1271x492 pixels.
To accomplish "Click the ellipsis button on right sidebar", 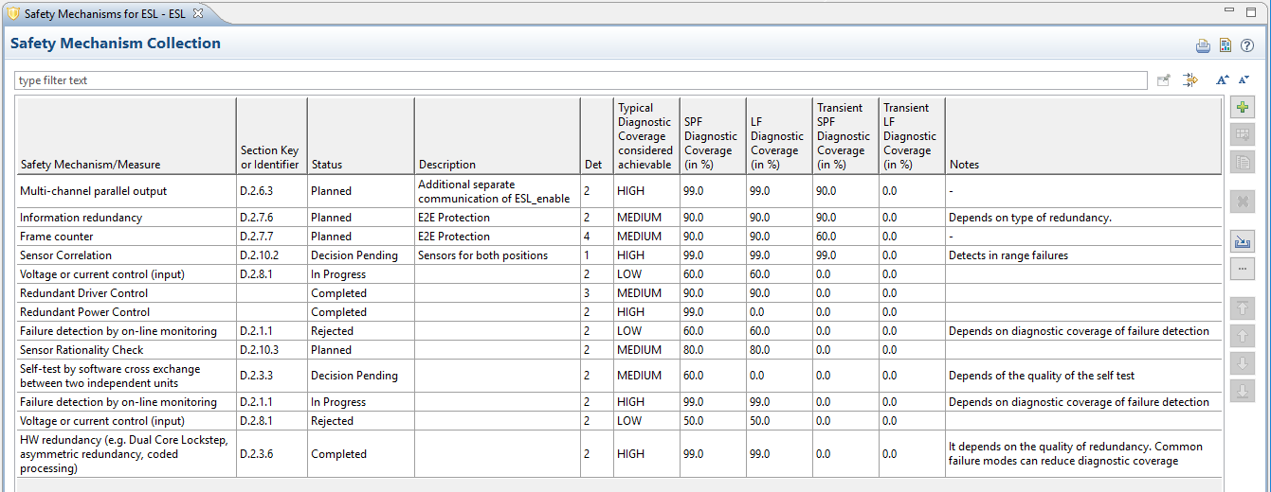I will coord(1243,270).
